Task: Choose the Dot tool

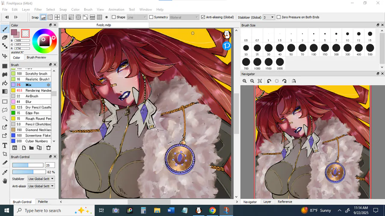Action: click(x=5, y=46)
